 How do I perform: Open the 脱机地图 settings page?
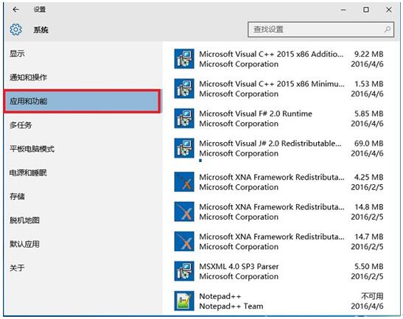pos(24,220)
